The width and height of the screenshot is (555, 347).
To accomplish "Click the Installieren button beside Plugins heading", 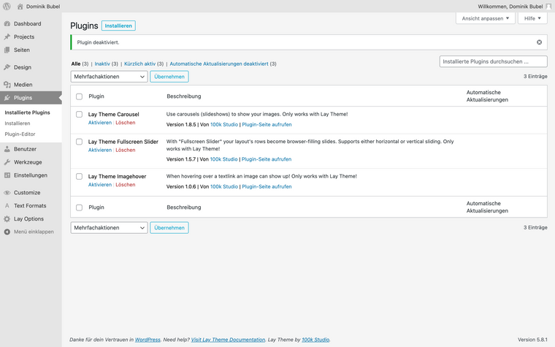I will click(x=118, y=26).
